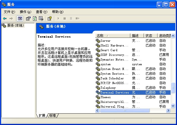The height and width of the screenshot is (125, 177).
Task: Open the 操作(A) menu
Action: coord(26,12)
